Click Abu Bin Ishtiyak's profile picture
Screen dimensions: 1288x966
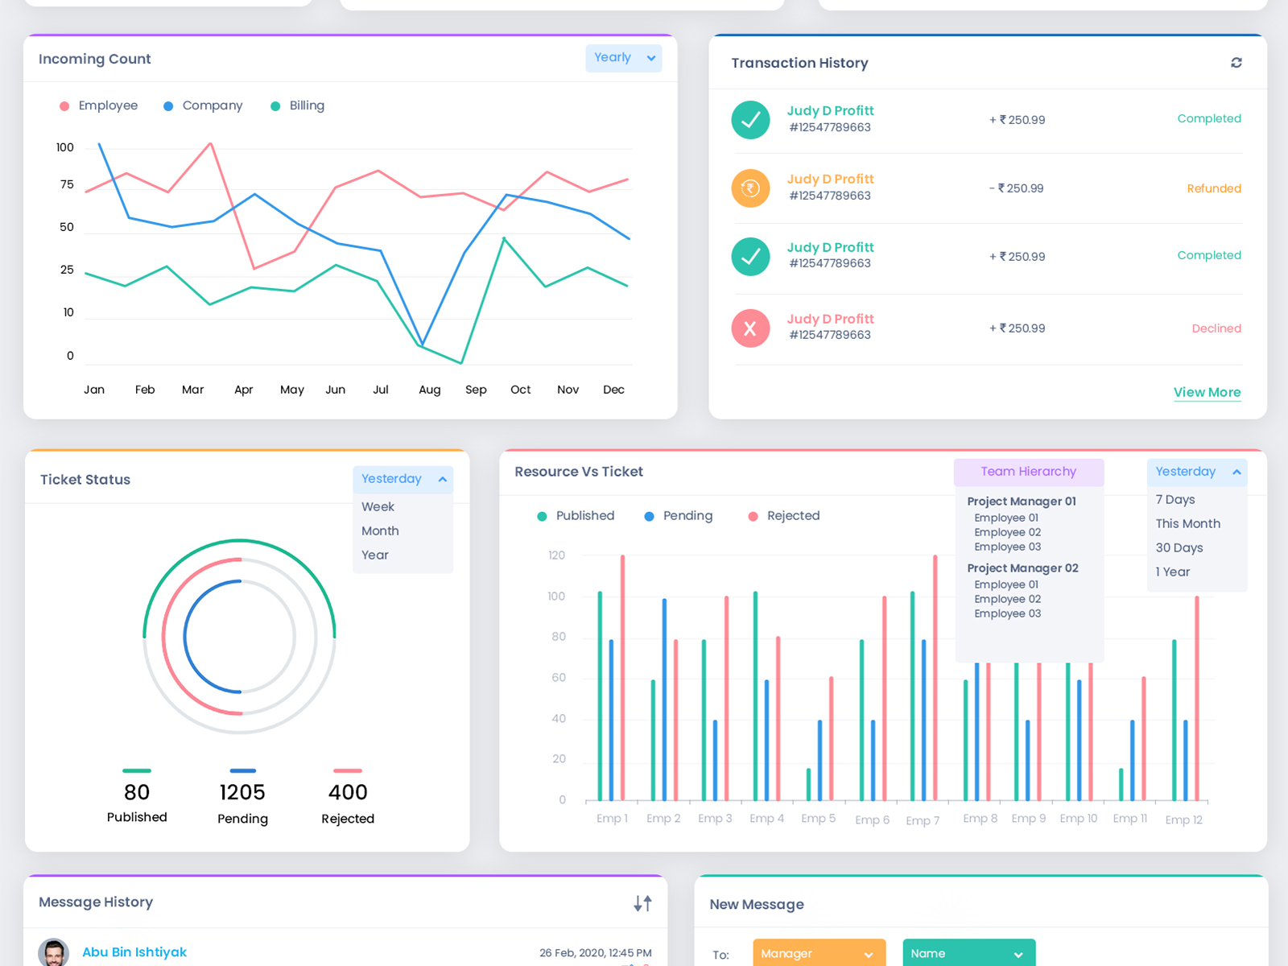click(x=55, y=952)
